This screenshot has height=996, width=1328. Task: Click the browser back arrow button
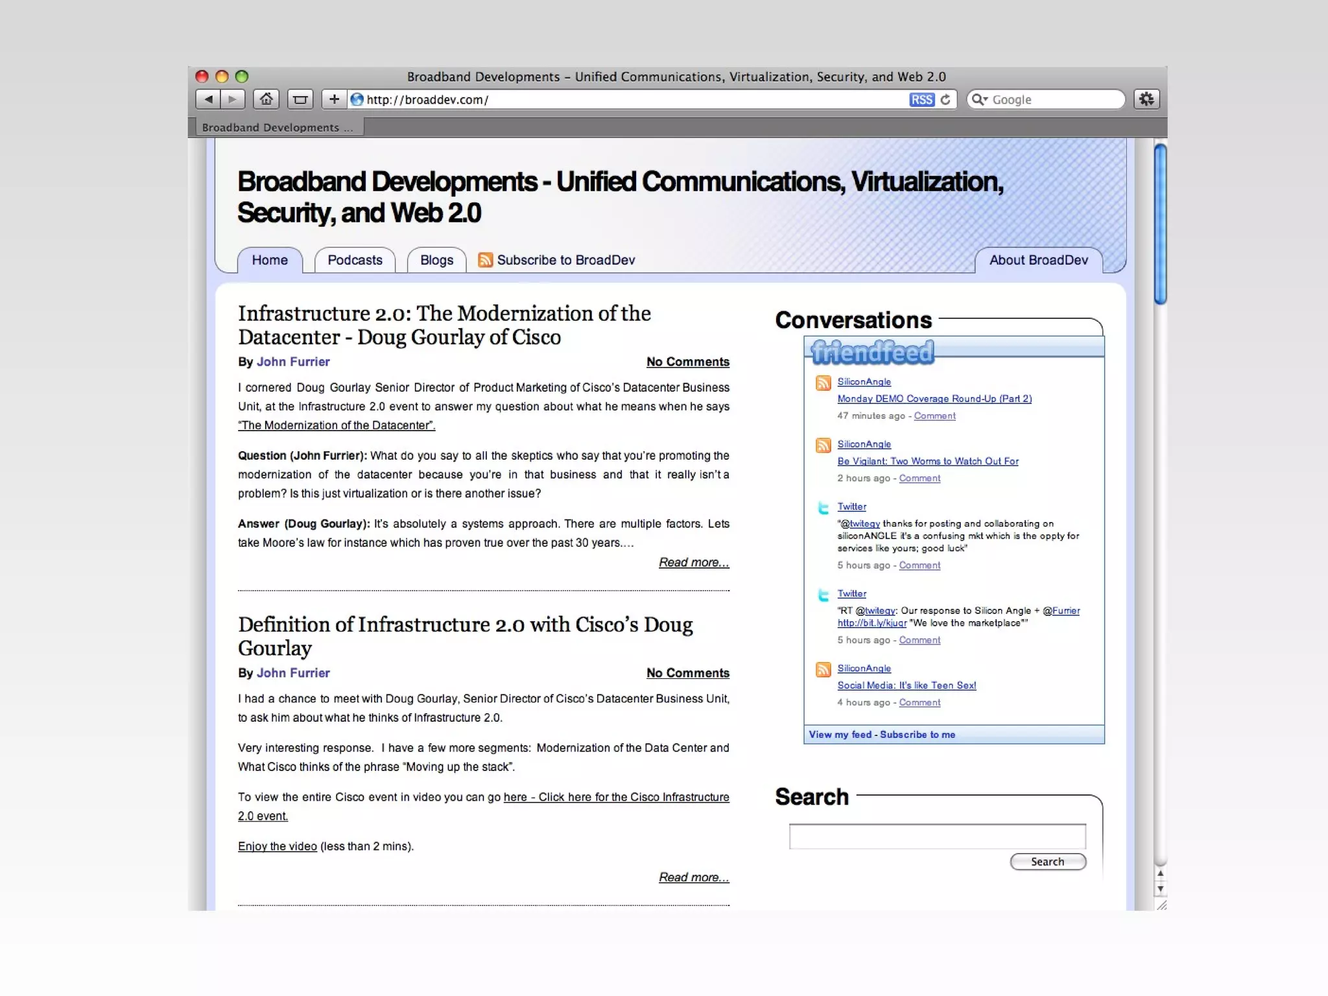tap(208, 99)
